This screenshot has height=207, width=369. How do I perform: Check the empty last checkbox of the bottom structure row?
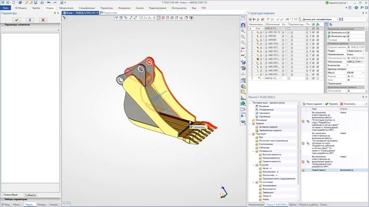click(318, 78)
